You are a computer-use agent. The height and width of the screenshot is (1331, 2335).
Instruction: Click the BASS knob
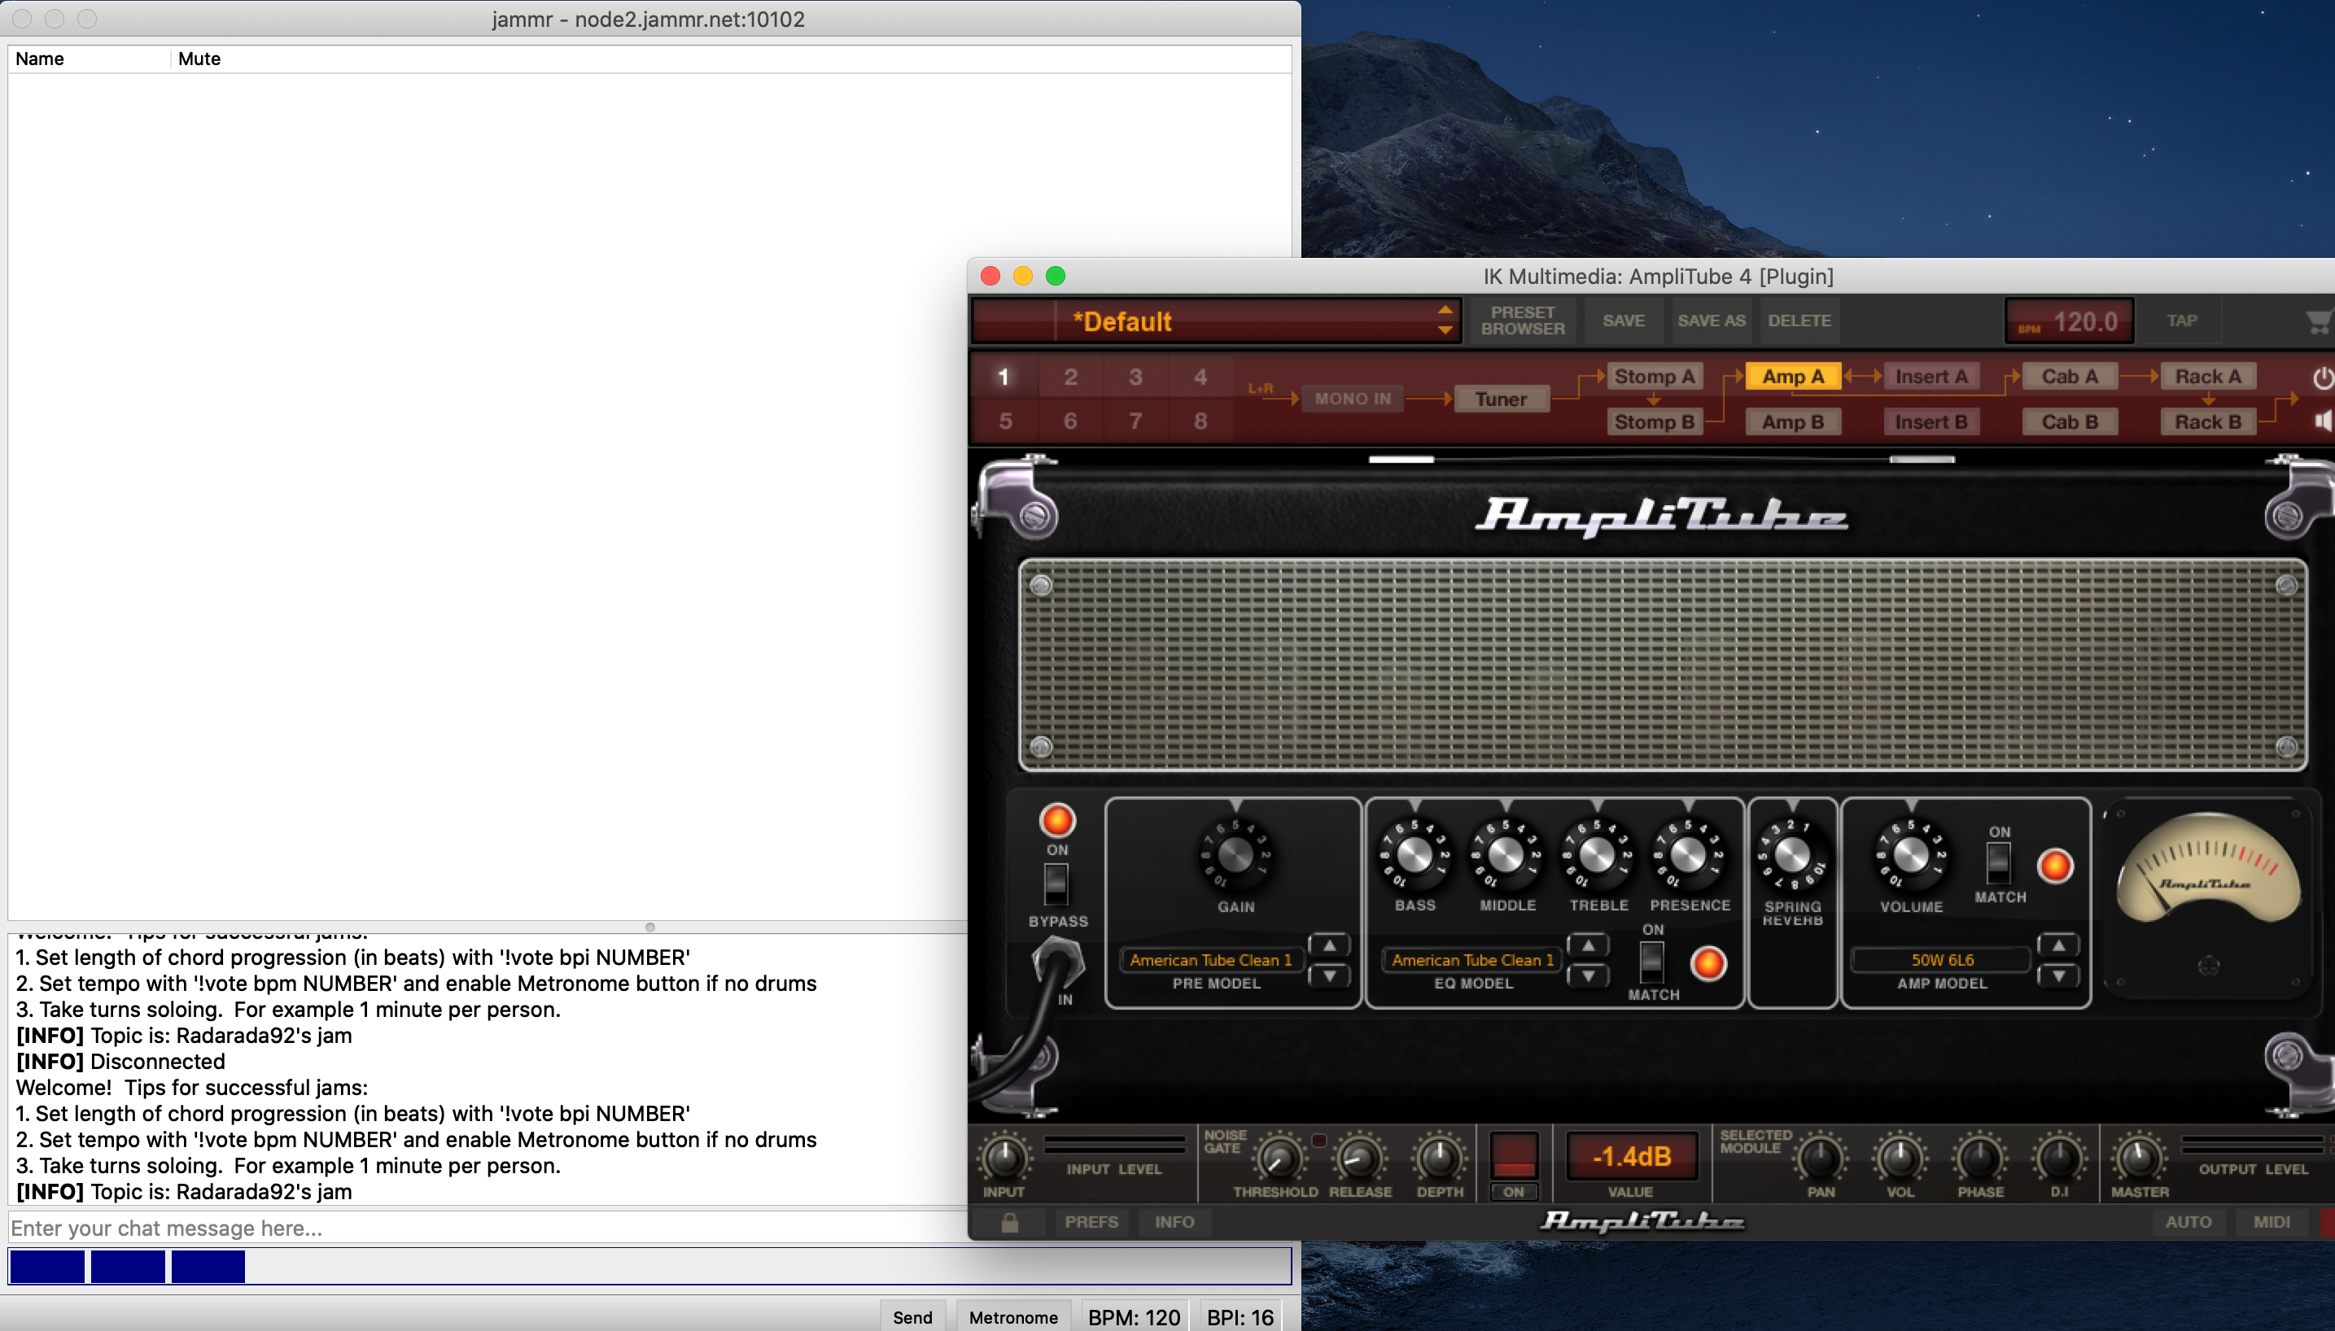tap(1415, 855)
